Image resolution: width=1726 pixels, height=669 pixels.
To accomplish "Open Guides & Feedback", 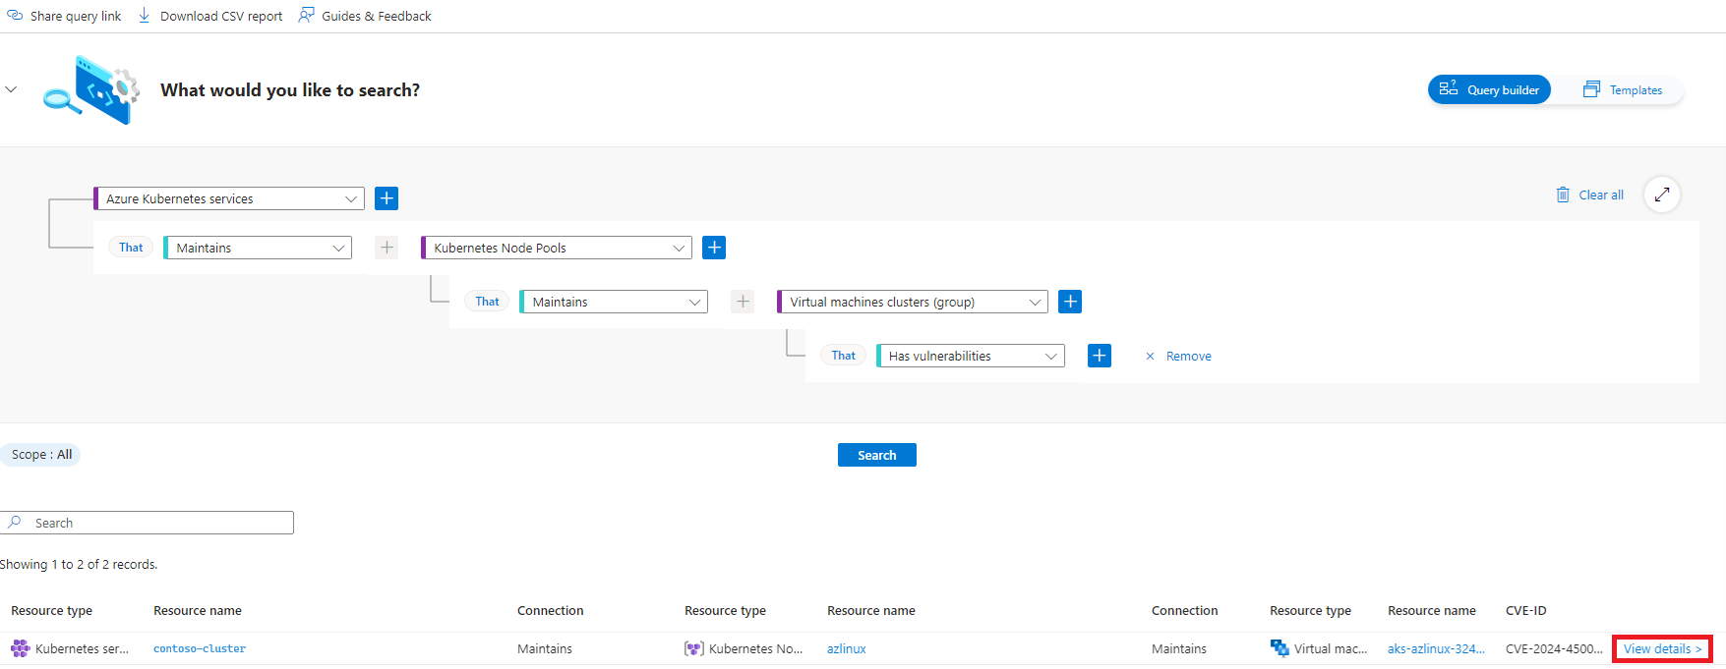I will pos(365,16).
